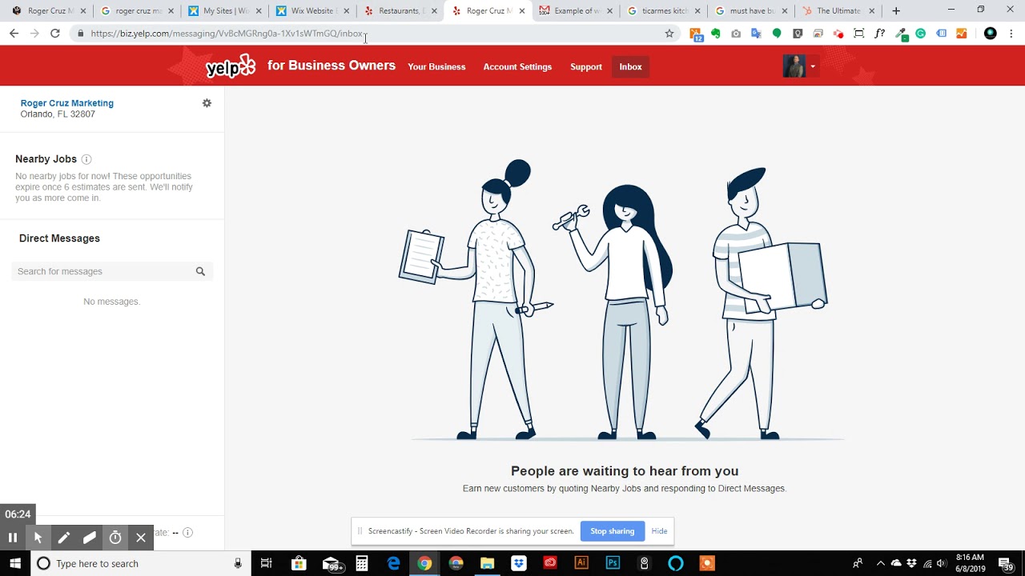The image size is (1025, 576).
Task: Click the Nearby Jobs heading
Action: tap(46, 159)
